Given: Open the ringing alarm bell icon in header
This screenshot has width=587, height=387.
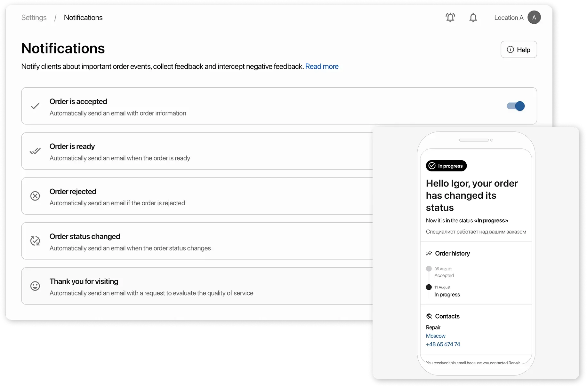Looking at the screenshot, I should click(450, 17).
